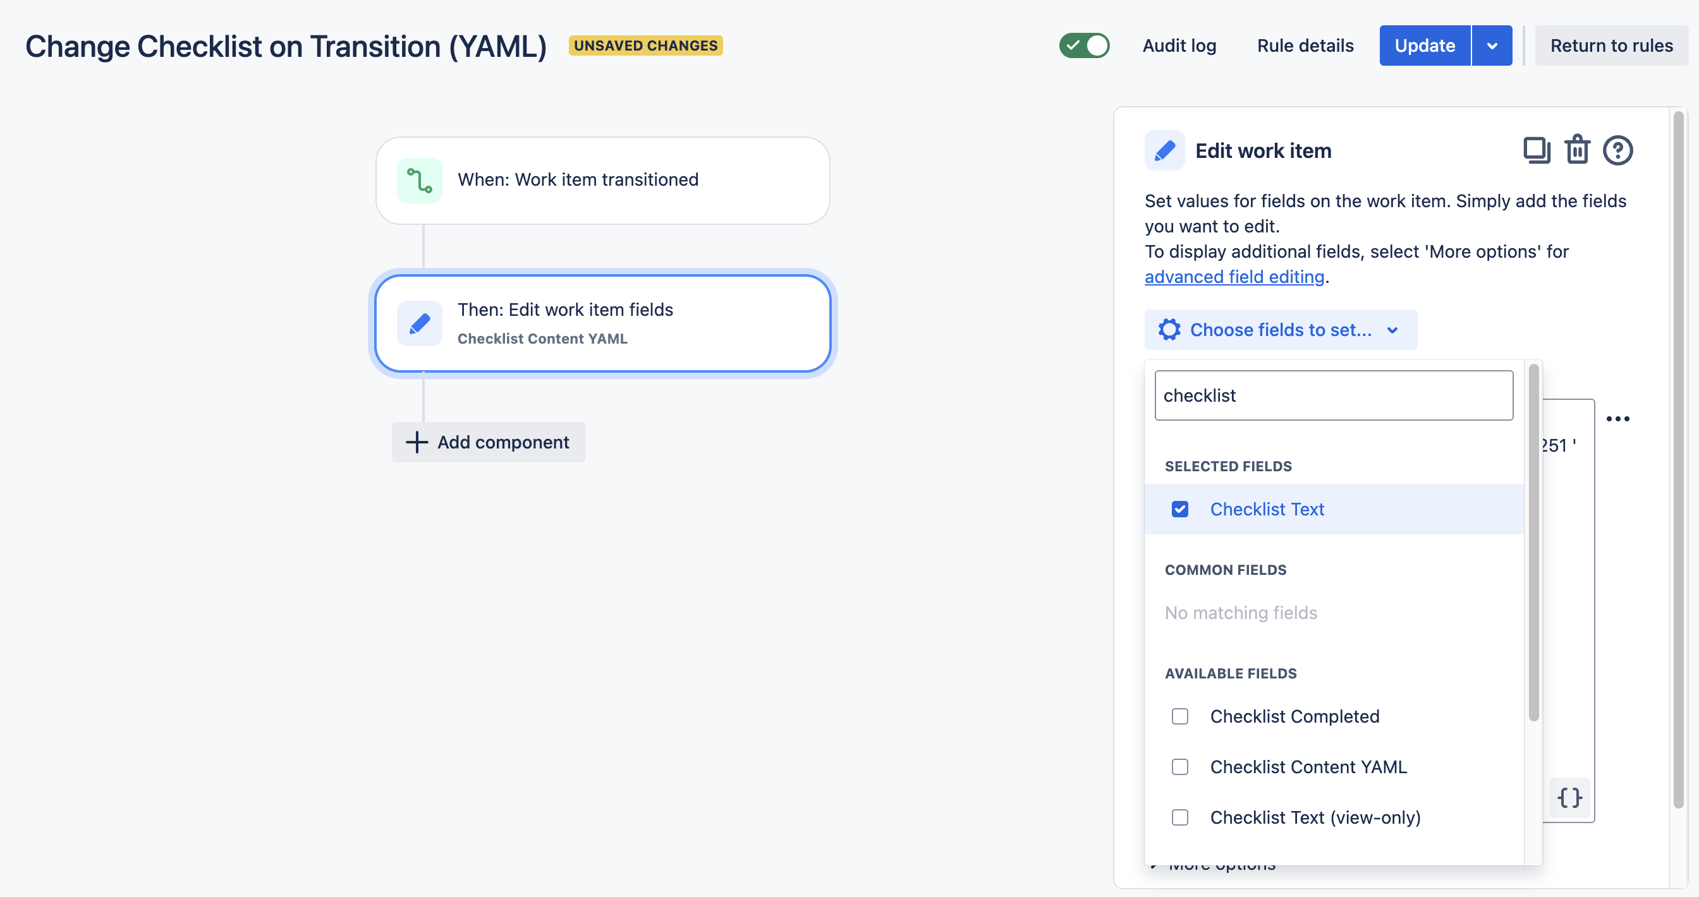The width and height of the screenshot is (1699, 897).
Task: Uncheck the Checklist Text field
Action: pyautogui.click(x=1180, y=509)
